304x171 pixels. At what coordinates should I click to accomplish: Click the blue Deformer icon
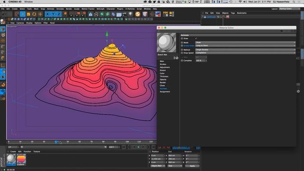click(113, 14)
